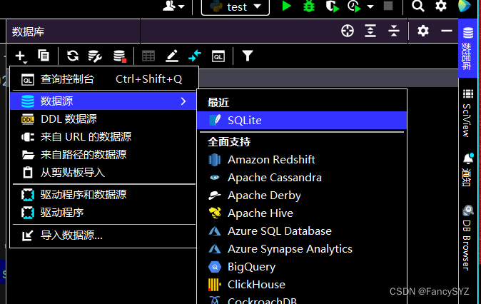
Task: Run the test configuration with green play
Action: [286, 6]
